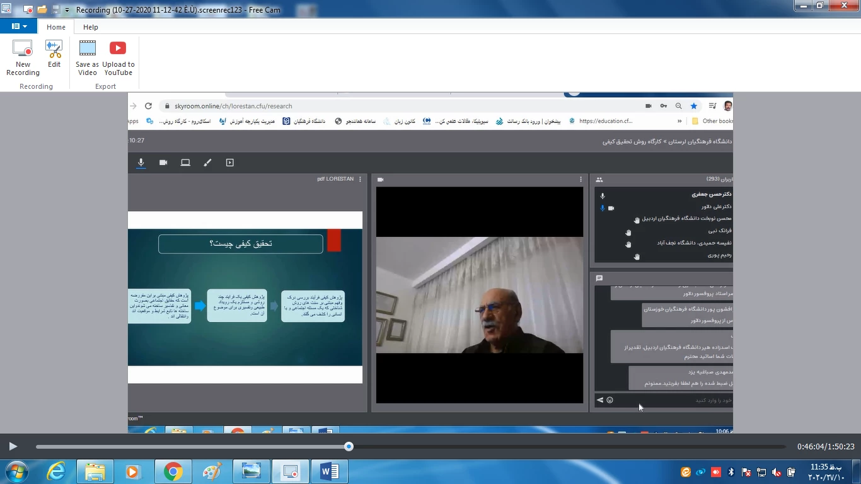Switch to the Help ribbon tab

click(91, 27)
